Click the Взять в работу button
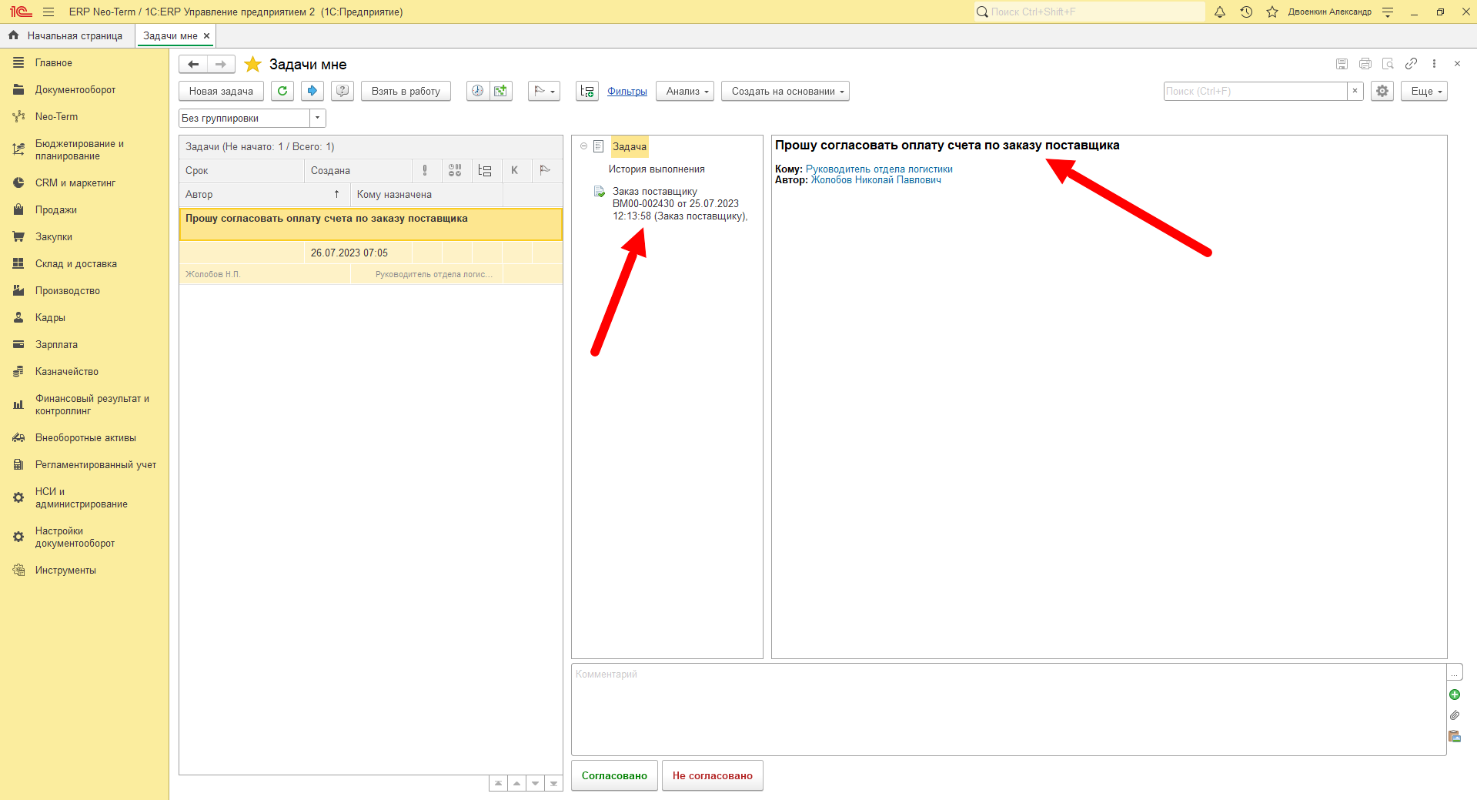 [406, 91]
